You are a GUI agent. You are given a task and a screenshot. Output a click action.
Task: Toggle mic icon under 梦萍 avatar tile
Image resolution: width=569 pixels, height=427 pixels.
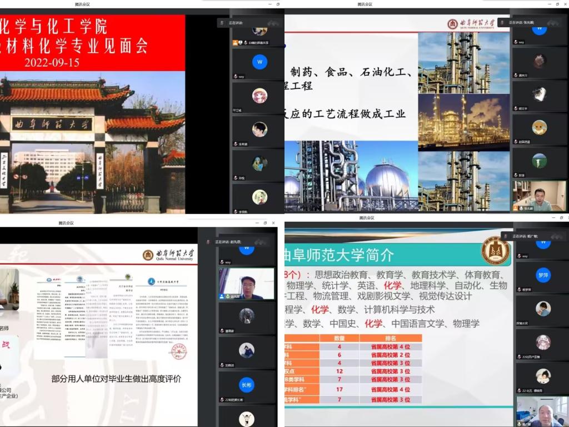519,290
